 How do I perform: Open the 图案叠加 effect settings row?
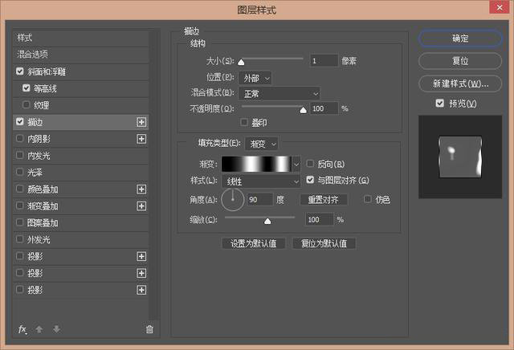click(x=80, y=223)
